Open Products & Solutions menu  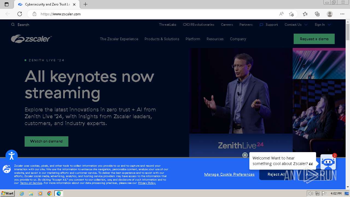162,39
